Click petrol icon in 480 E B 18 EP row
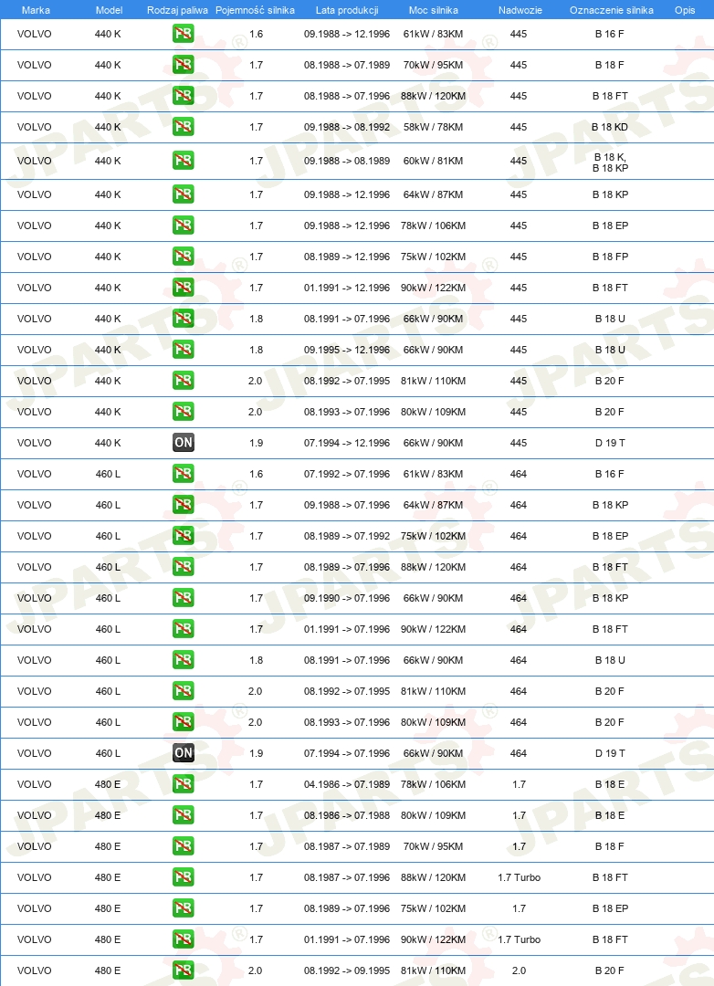Screen dimensions: 714x986 183,908
